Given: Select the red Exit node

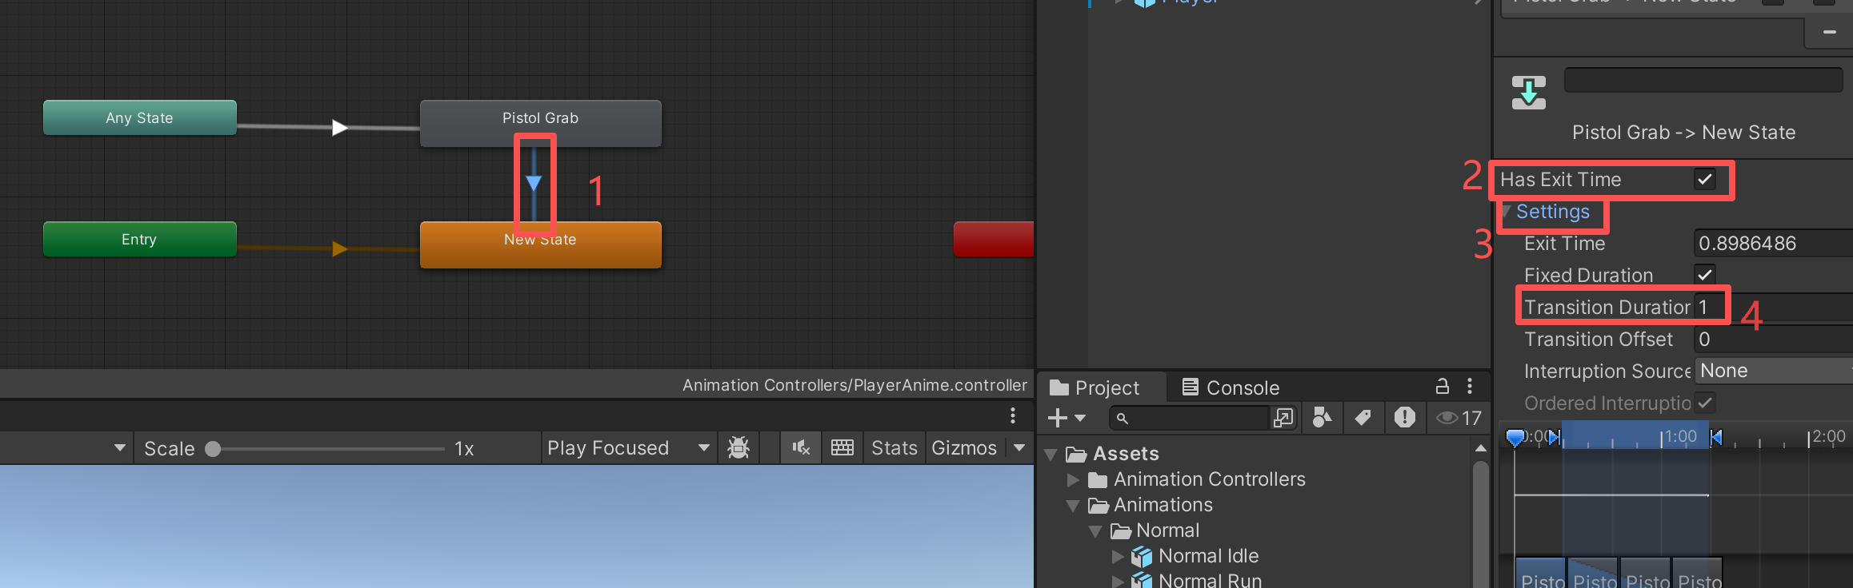Looking at the screenshot, I should pyautogui.click(x=994, y=239).
